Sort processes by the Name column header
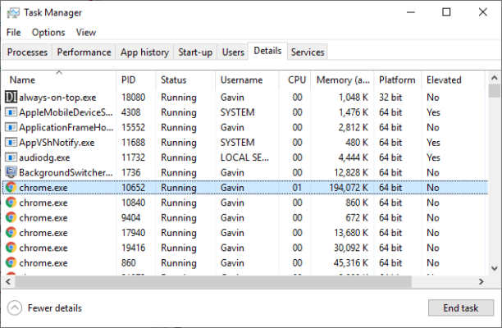This screenshot has width=502, height=328. point(23,80)
